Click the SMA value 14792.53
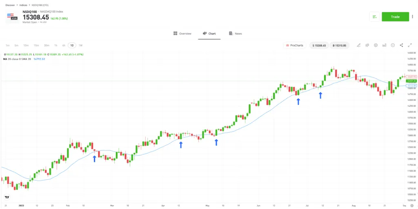418x209 pixels. (x=40, y=59)
